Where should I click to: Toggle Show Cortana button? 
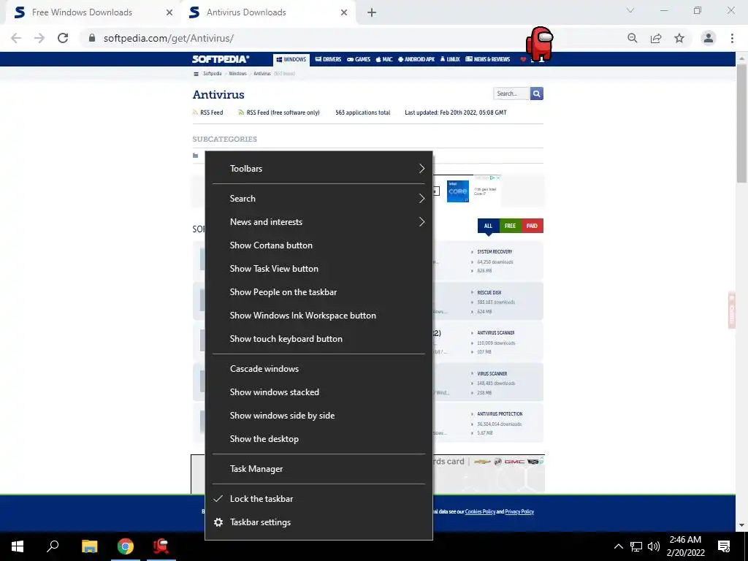[x=318, y=245]
